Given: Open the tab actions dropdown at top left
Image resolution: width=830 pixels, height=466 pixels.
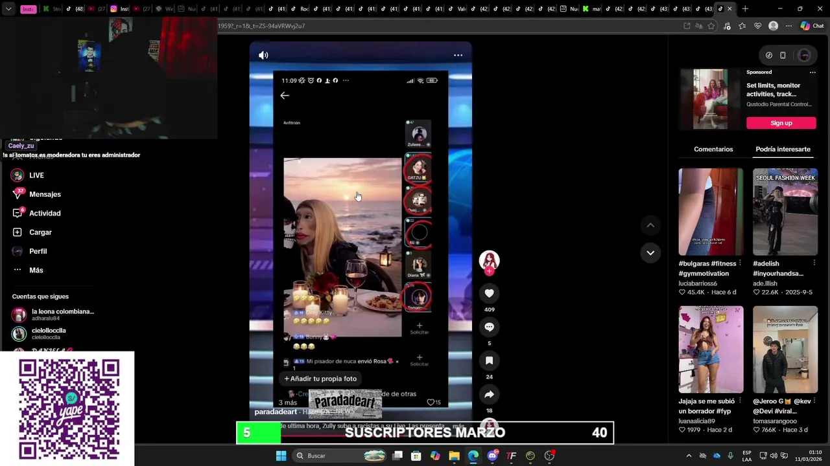Looking at the screenshot, I should click(x=8, y=9).
